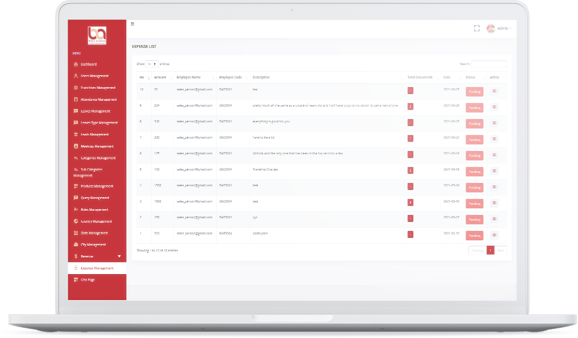Click the documents count badge in row No 3
Viewport: 578px width, 338px height.
click(x=410, y=202)
